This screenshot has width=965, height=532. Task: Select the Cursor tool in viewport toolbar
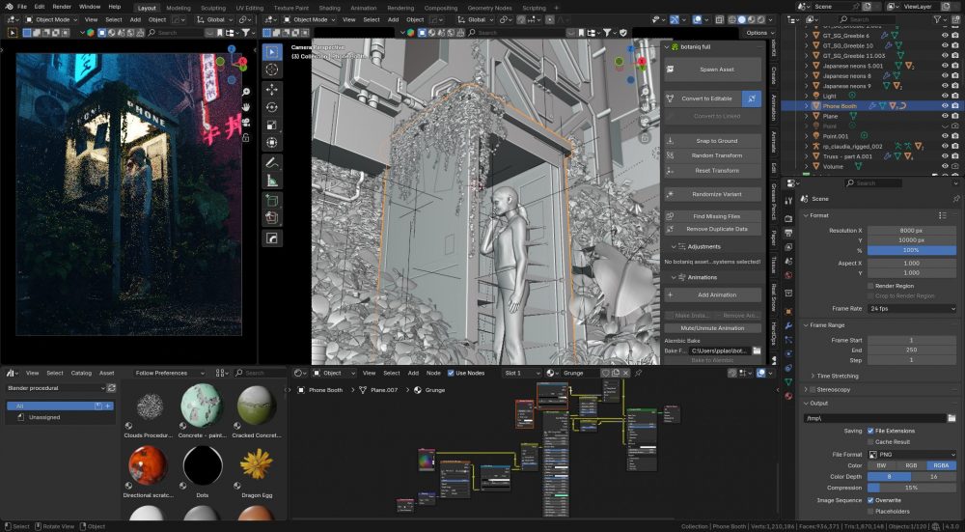272,70
